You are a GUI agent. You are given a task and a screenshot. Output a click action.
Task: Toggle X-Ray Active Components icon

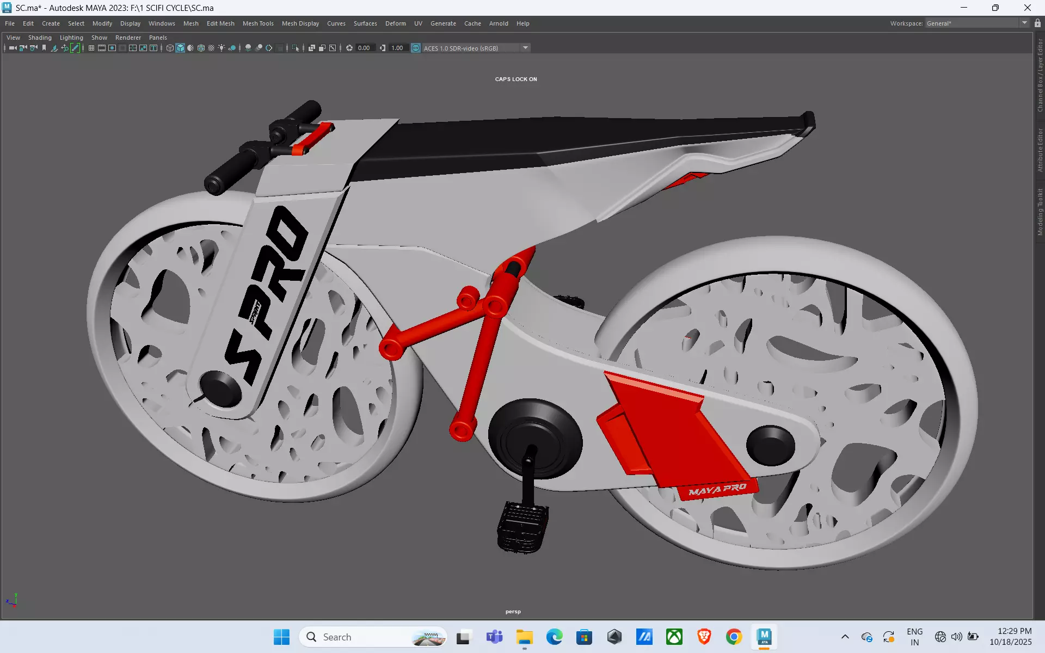(x=322, y=48)
